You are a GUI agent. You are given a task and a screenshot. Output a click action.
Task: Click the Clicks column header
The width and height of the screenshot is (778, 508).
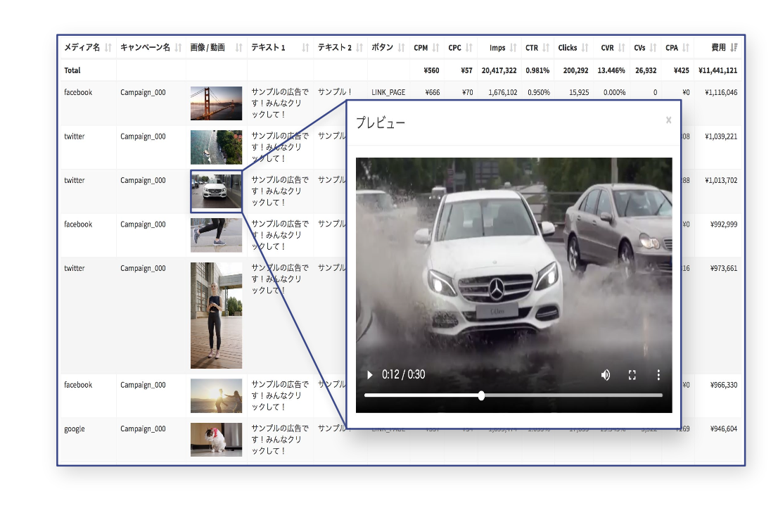click(568, 48)
